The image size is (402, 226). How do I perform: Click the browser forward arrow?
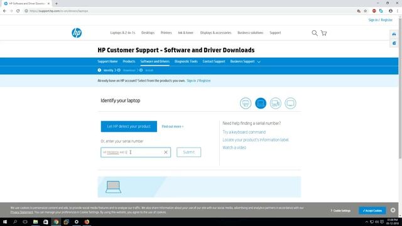[x=11, y=11]
